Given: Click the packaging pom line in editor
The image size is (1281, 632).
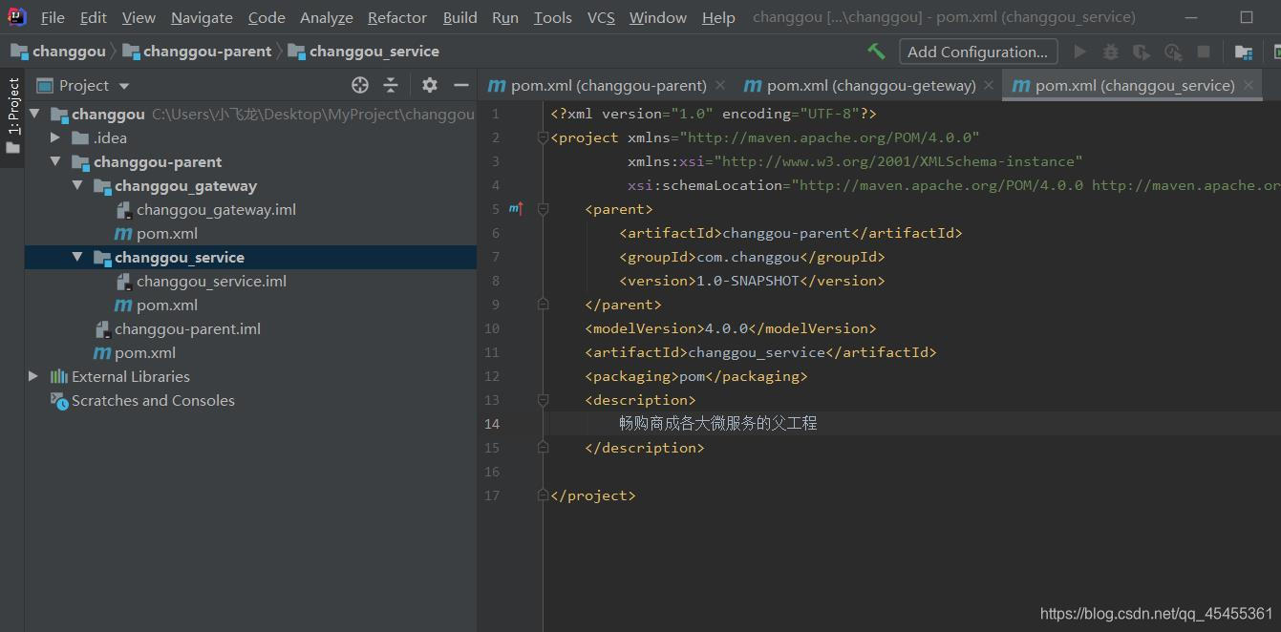Looking at the screenshot, I should 696,376.
